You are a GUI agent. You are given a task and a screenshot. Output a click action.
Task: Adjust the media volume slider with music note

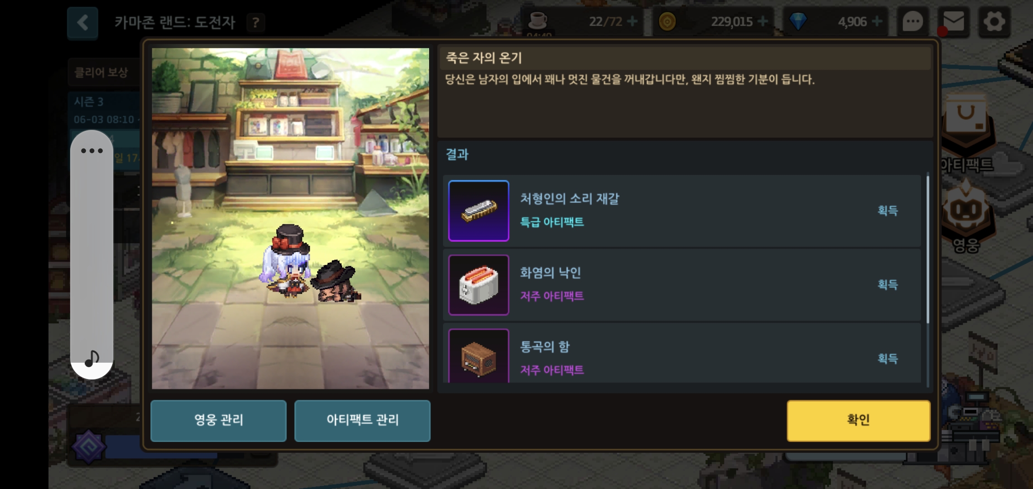(92, 254)
